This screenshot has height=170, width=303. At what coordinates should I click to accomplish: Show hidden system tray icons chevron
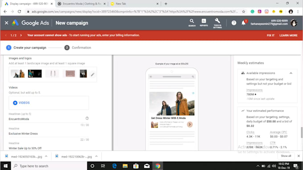(258, 166)
